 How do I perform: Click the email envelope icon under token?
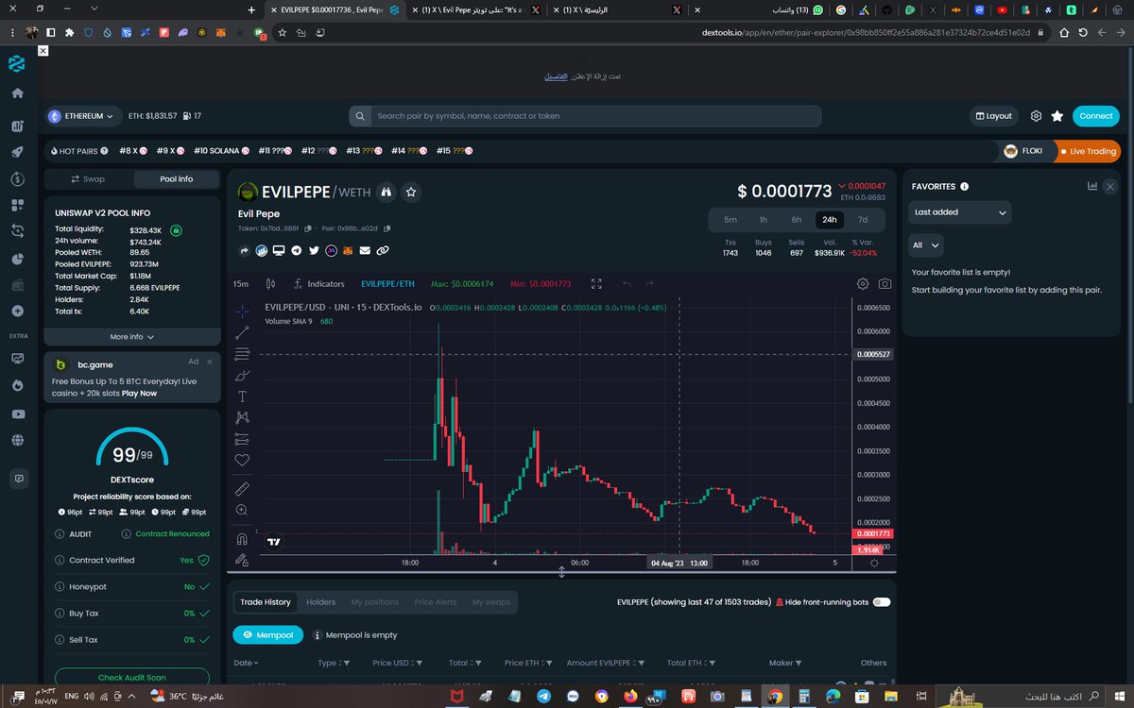[365, 251]
